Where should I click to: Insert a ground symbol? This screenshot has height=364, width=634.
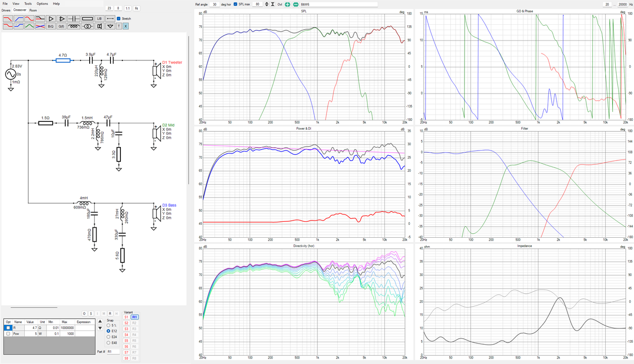(x=110, y=26)
